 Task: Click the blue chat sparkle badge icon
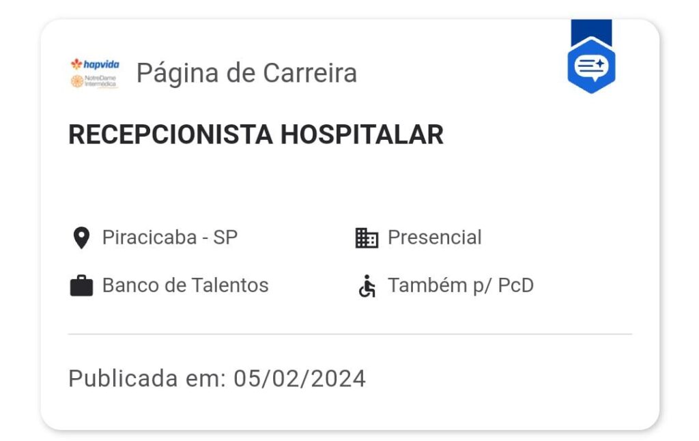tap(591, 66)
